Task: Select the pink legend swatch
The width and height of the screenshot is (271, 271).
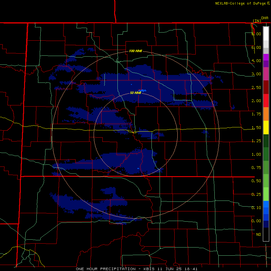Action: [266, 74]
